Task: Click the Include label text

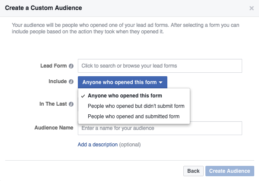Action: (x=58, y=81)
